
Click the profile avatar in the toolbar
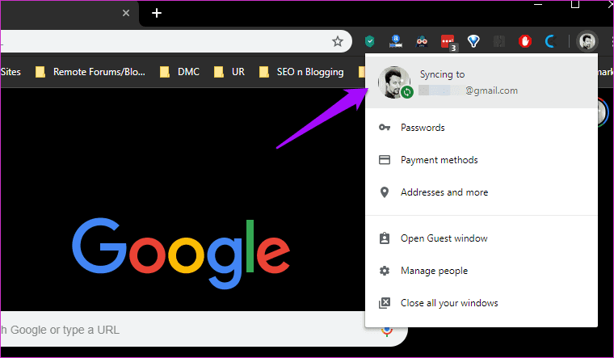click(587, 40)
